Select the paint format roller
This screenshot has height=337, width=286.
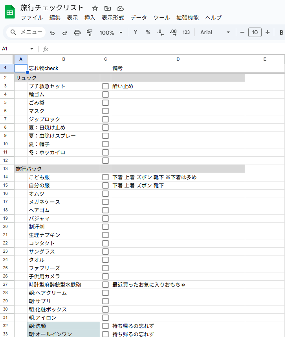[90, 33]
